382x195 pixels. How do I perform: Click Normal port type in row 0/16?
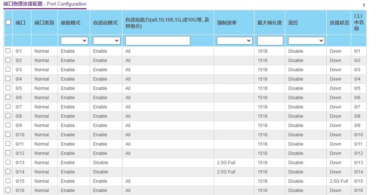(42, 191)
